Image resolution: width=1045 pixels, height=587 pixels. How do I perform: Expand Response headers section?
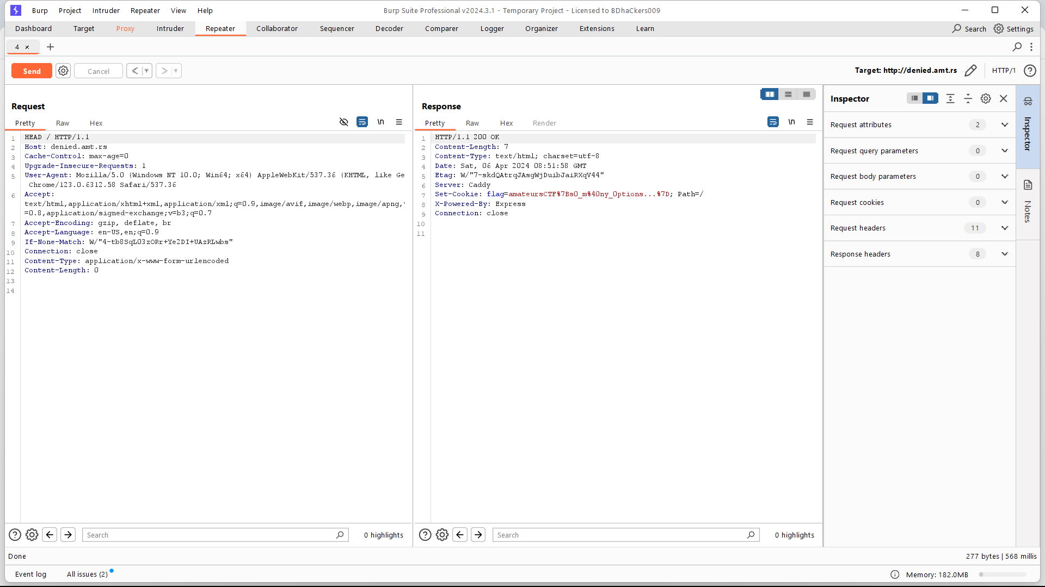pyautogui.click(x=1004, y=254)
